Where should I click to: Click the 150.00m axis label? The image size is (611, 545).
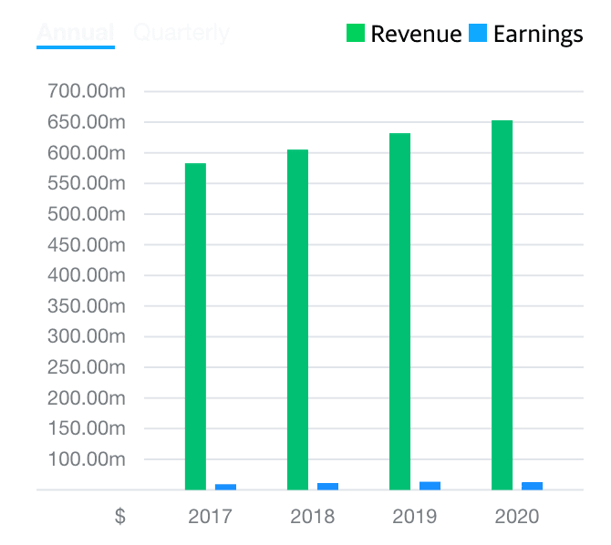tap(87, 428)
